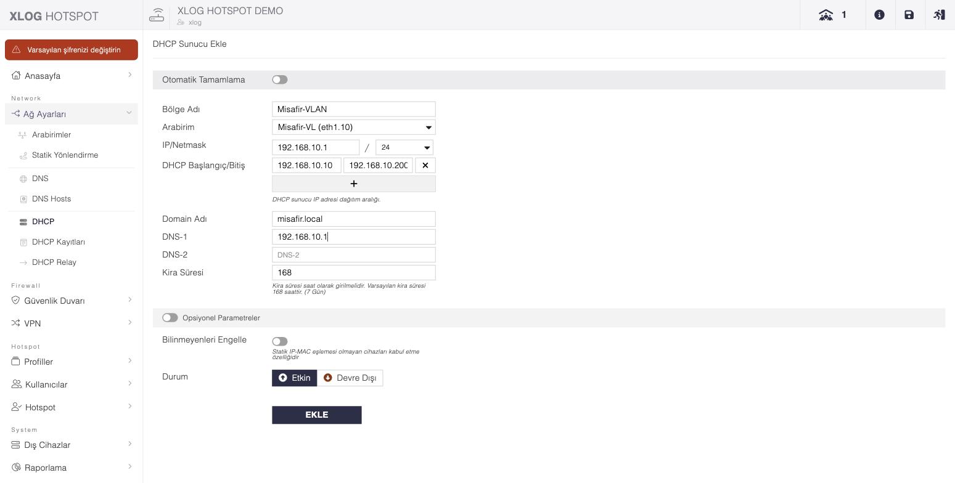Click the xlog username under header title

point(195,23)
